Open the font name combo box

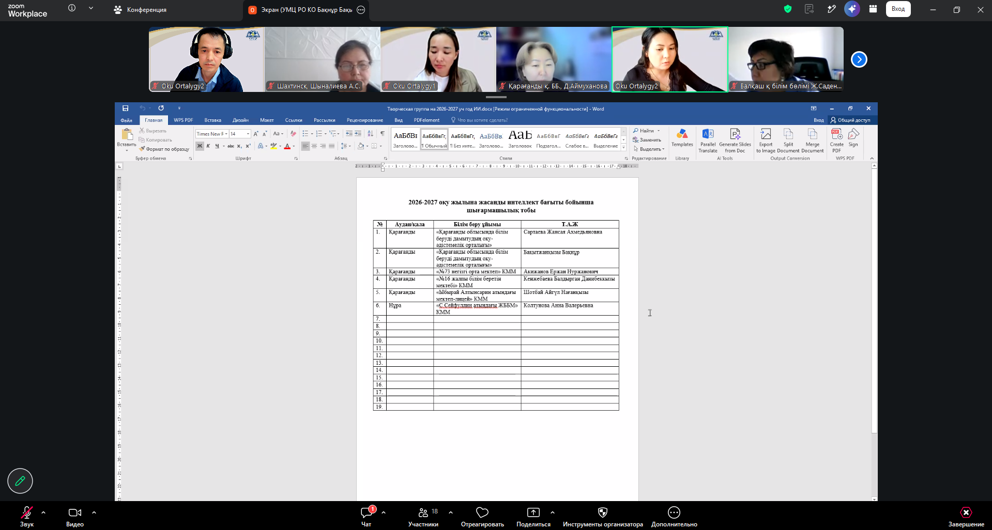pos(212,134)
